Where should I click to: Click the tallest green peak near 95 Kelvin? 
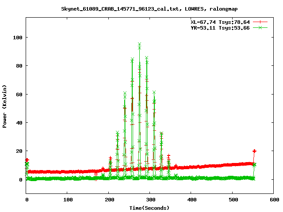pos(140,44)
